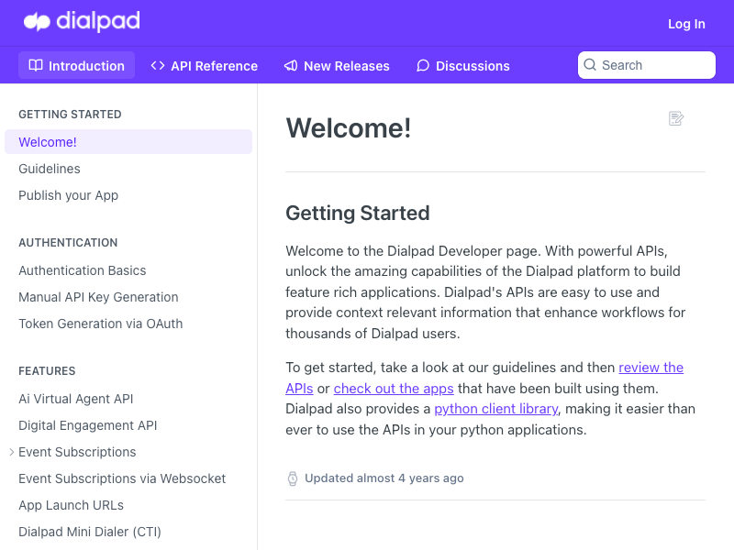734x550 pixels.
Task: Open the Introduction tab
Action: (x=77, y=65)
